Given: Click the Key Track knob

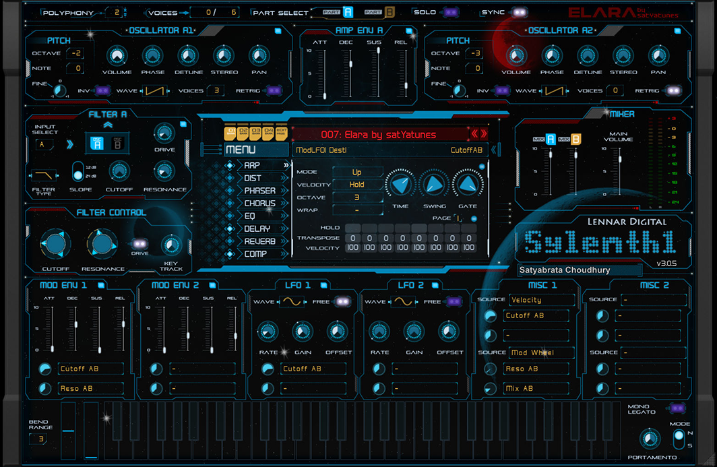Looking at the screenshot, I should coord(171,245).
